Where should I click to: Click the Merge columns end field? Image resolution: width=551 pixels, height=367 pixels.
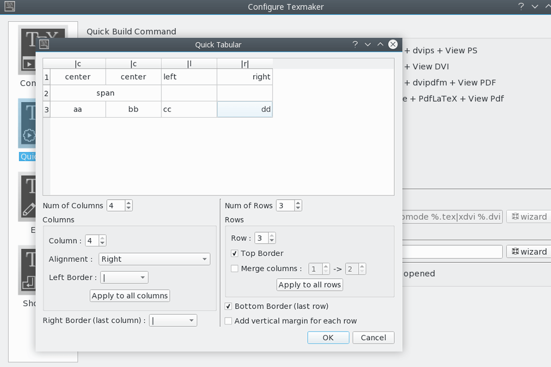(x=352, y=269)
